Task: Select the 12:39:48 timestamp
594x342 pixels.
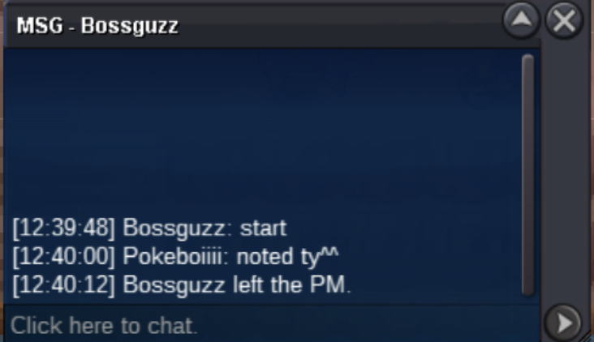Action: pyautogui.click(x=63, y=228)
